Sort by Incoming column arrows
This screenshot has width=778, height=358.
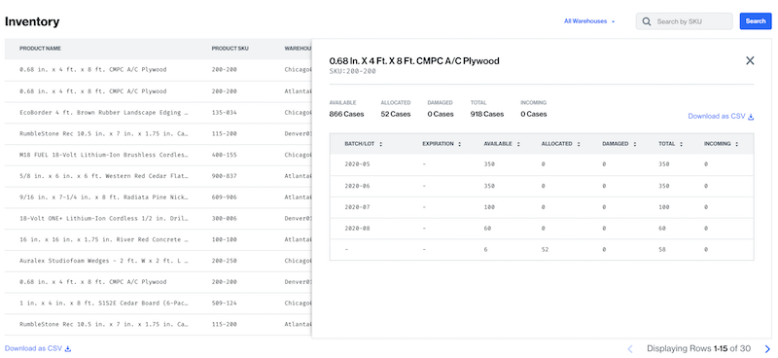tap(736, 144)
